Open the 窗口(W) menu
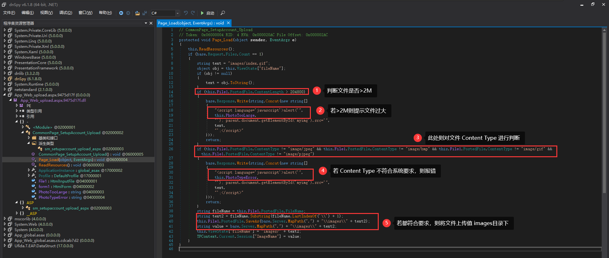 coord(86,13)
